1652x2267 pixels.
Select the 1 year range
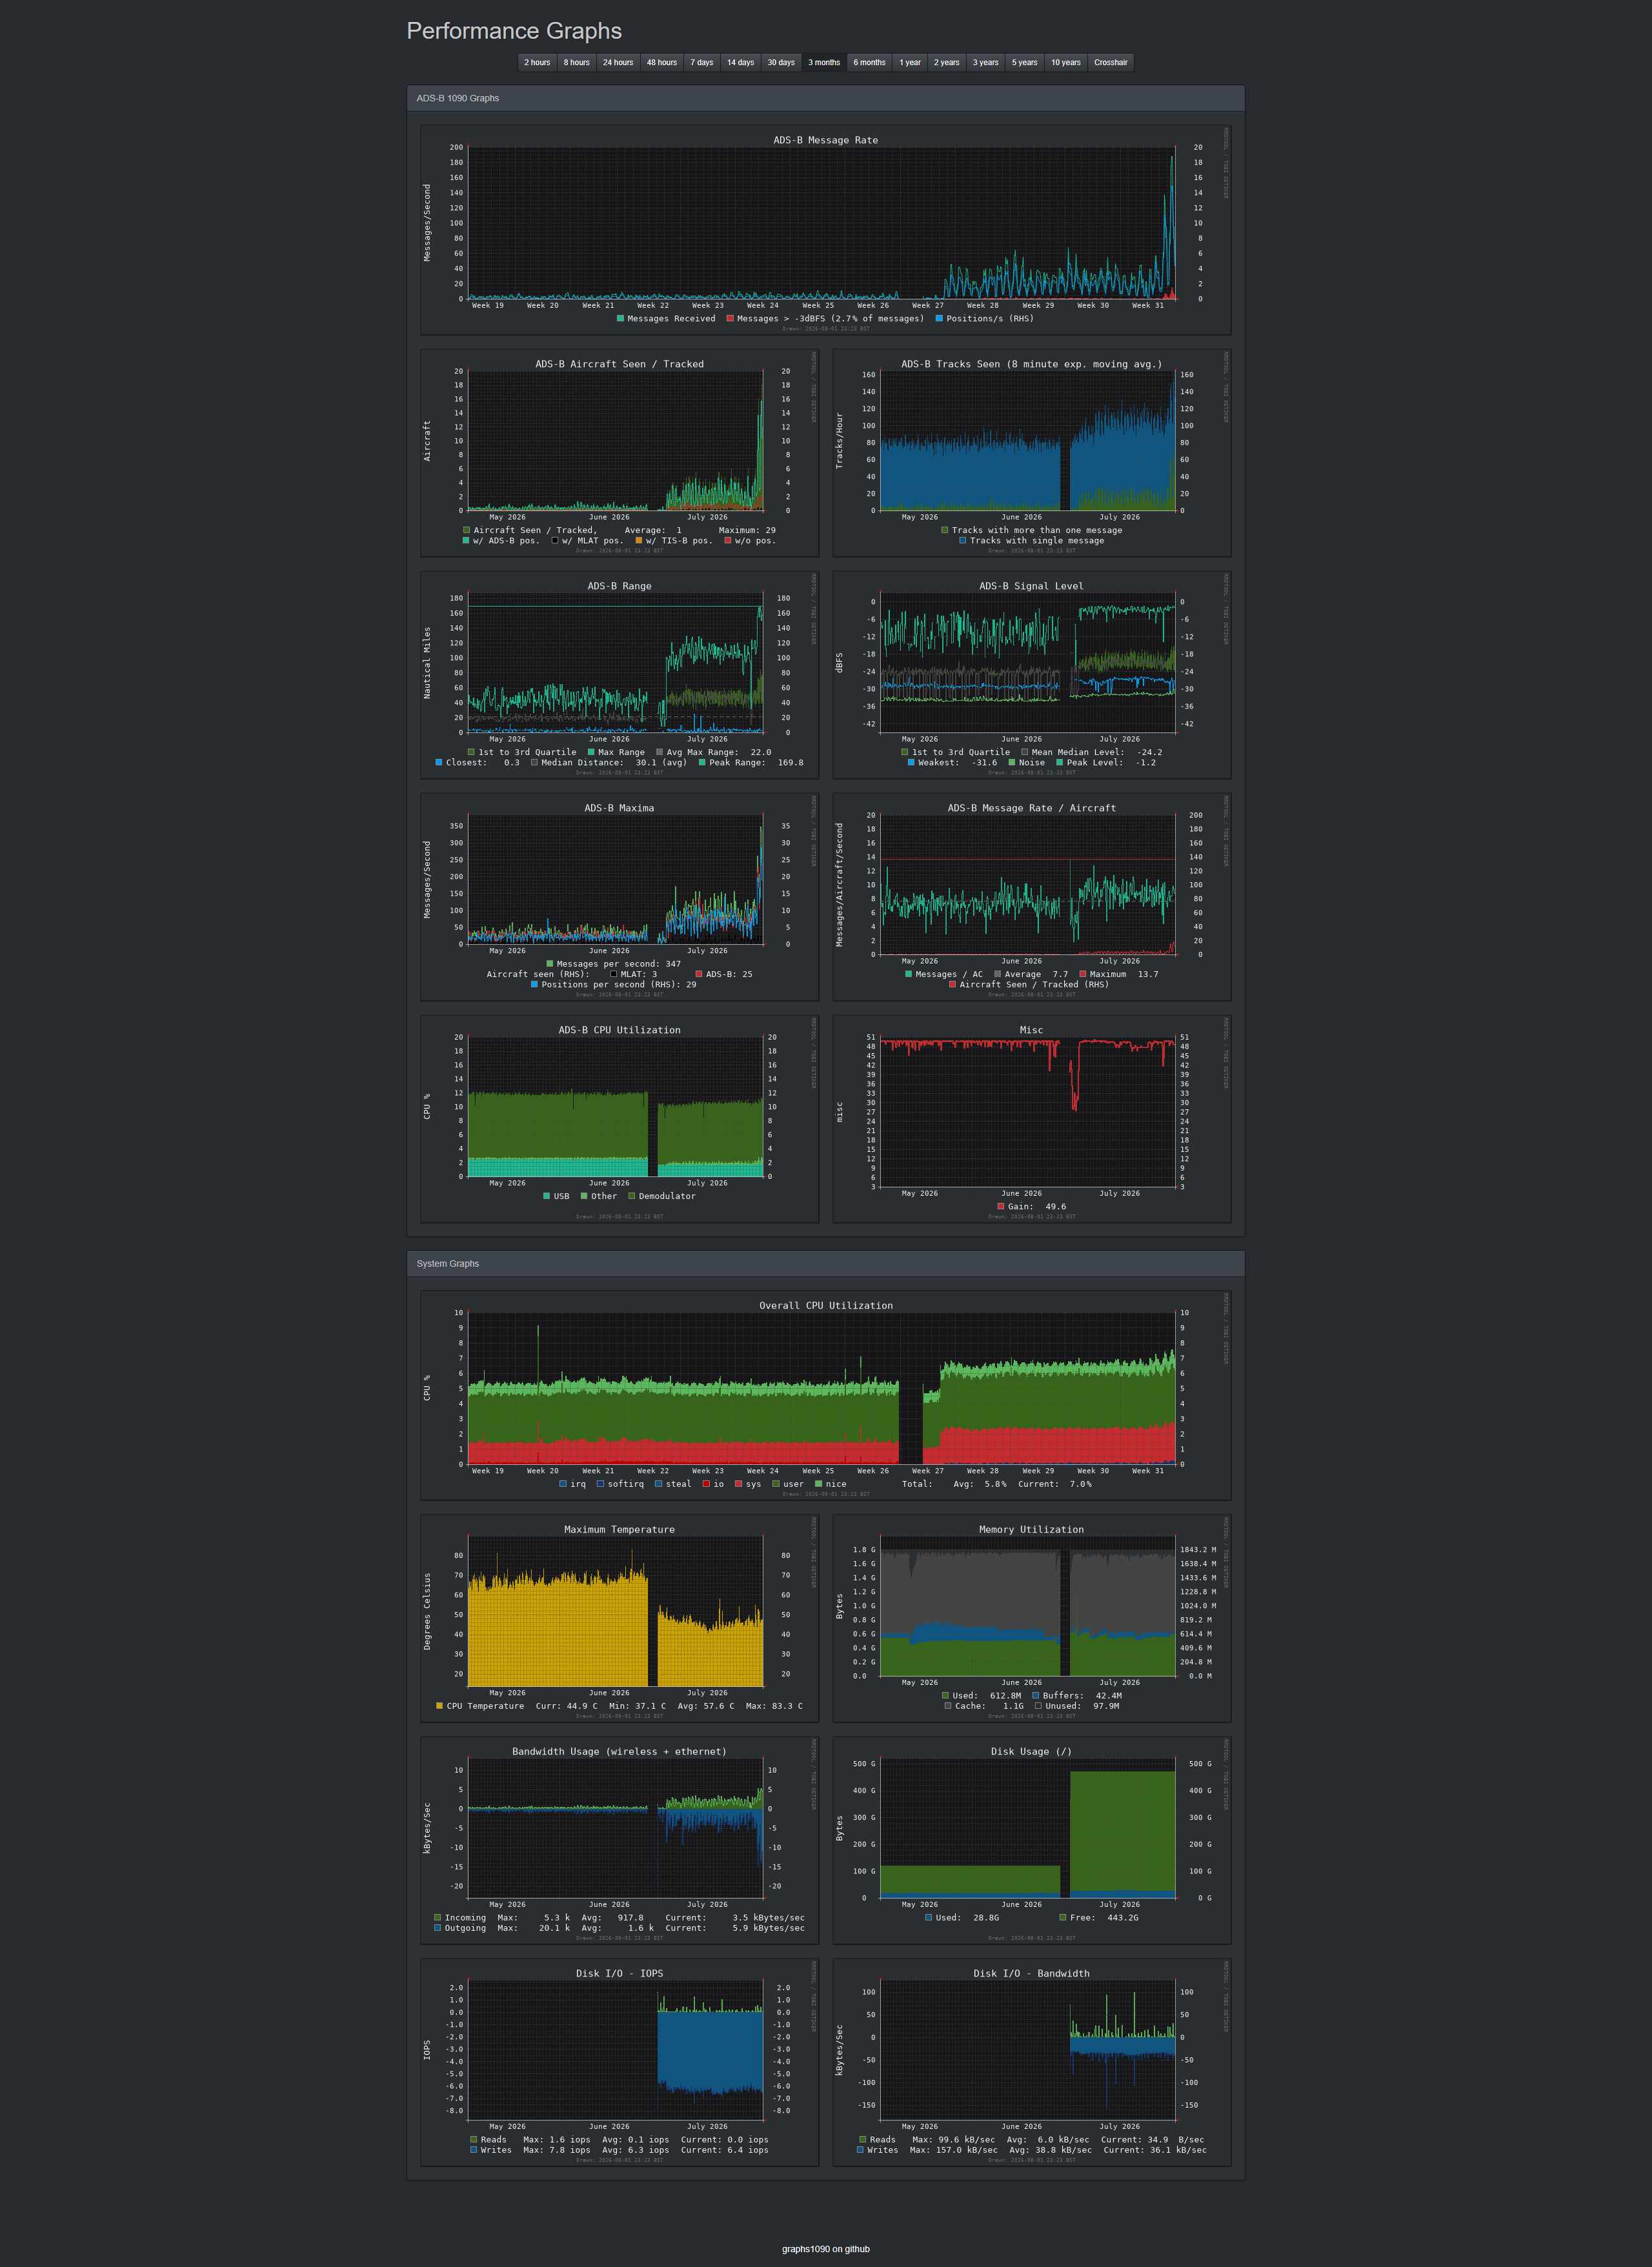coord(909,62)
